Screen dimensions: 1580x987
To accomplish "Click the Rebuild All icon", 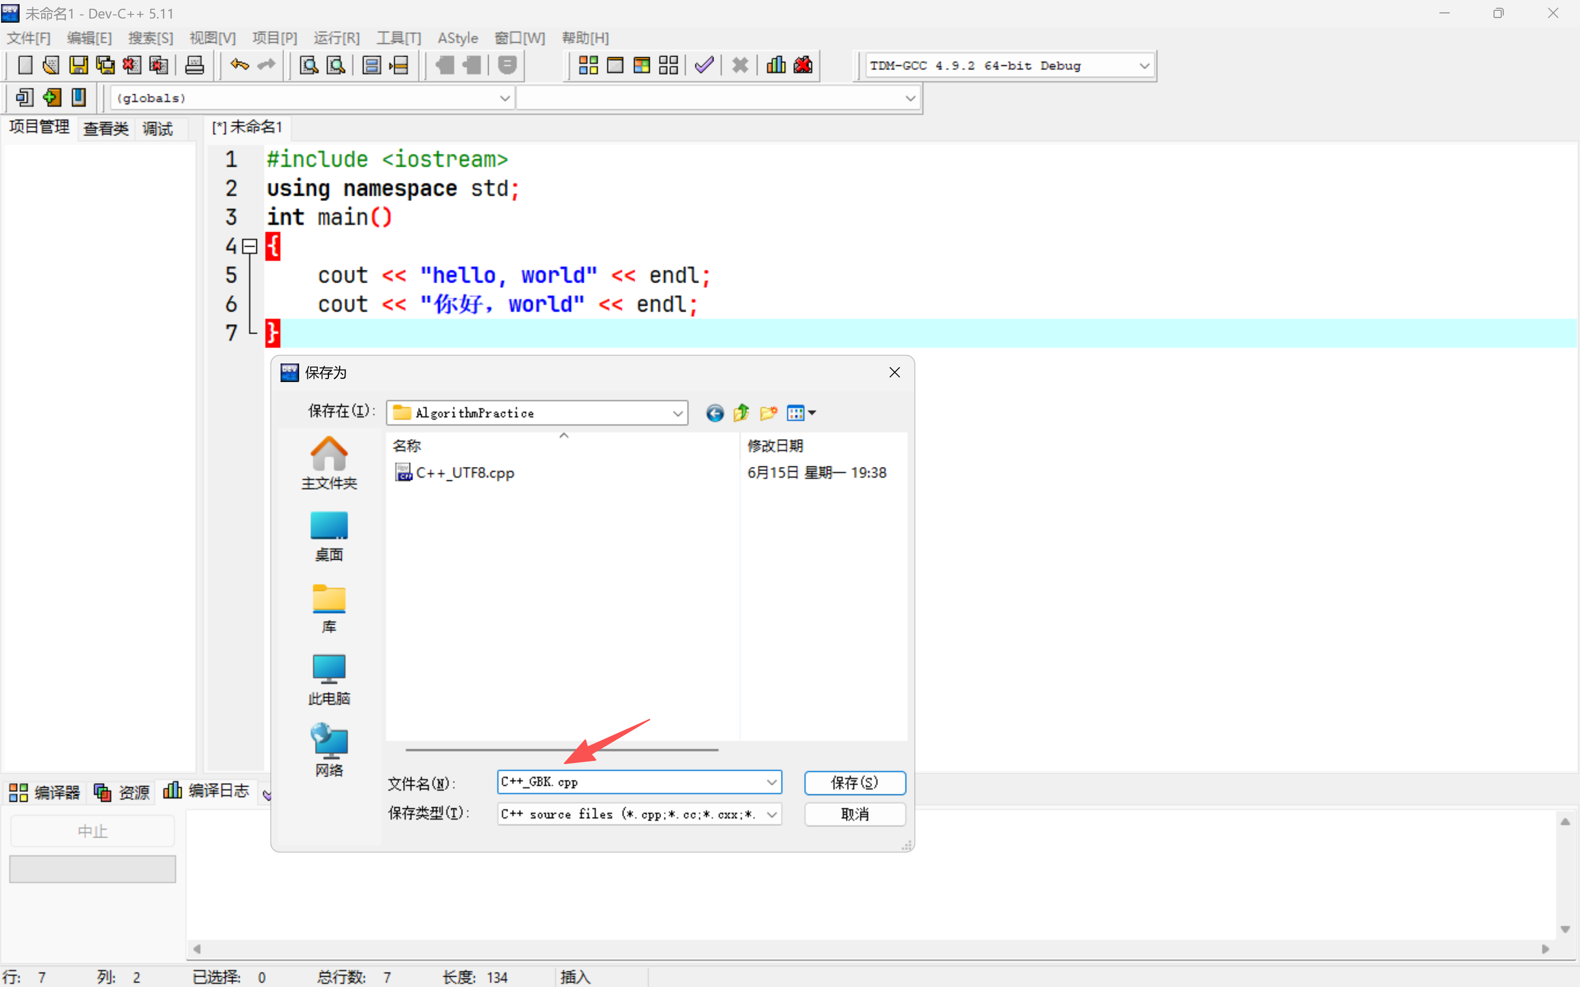I will [668, 65].
